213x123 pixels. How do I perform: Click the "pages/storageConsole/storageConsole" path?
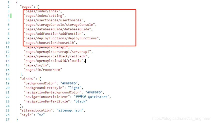(x=59, y=25)
